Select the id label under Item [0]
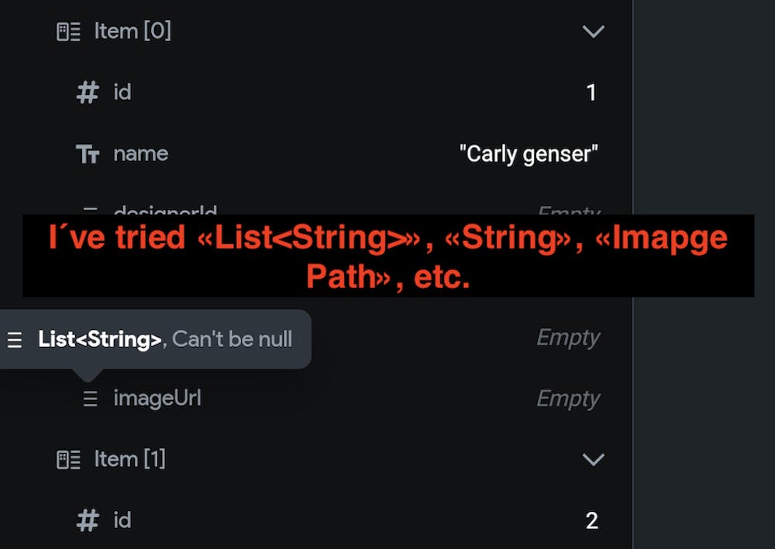 [x=122, y=93]
